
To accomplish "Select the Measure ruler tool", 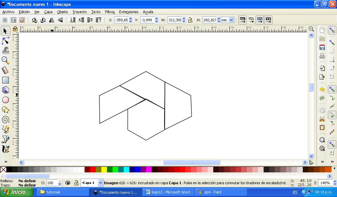I will 5,70.
